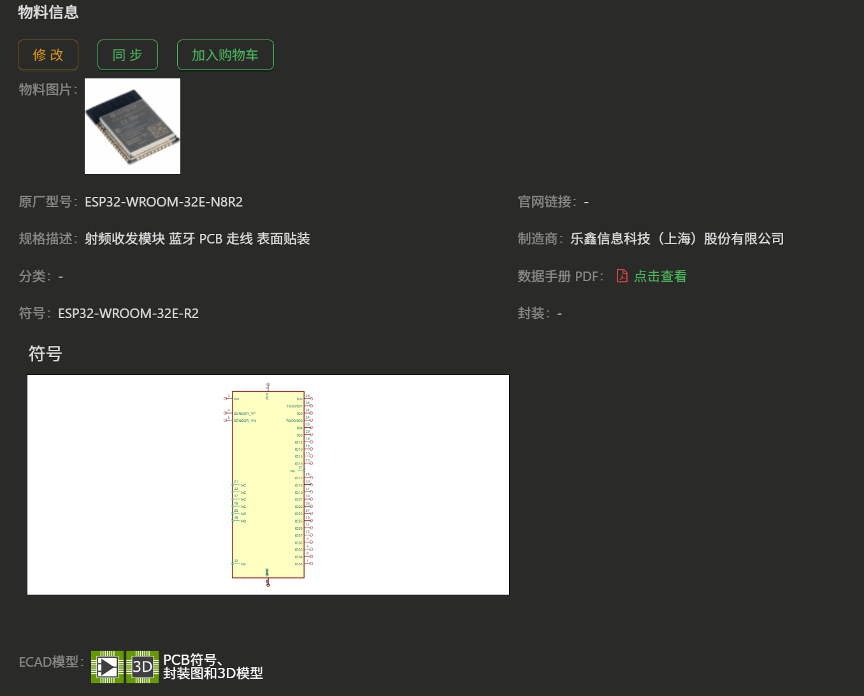Screen dimensions: 864x696
Task: Click the yellow symbol preview drawing
Action: (268, 483)
